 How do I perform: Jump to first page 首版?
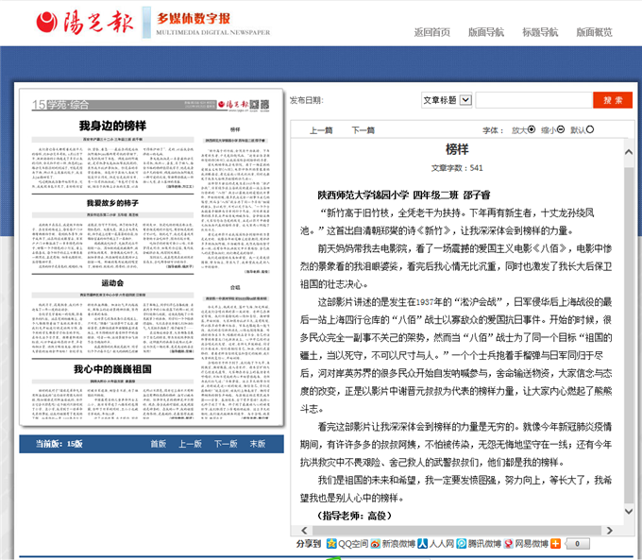coord(158,444)
